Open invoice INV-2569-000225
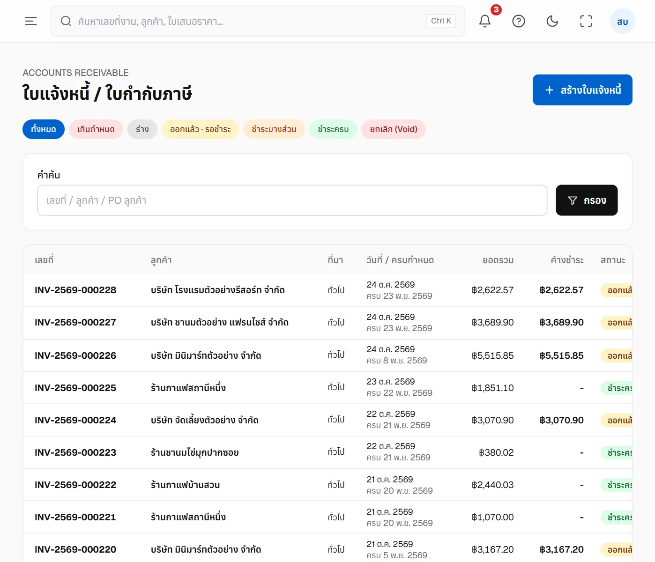 pyautogui.click(x=75, y=388)
